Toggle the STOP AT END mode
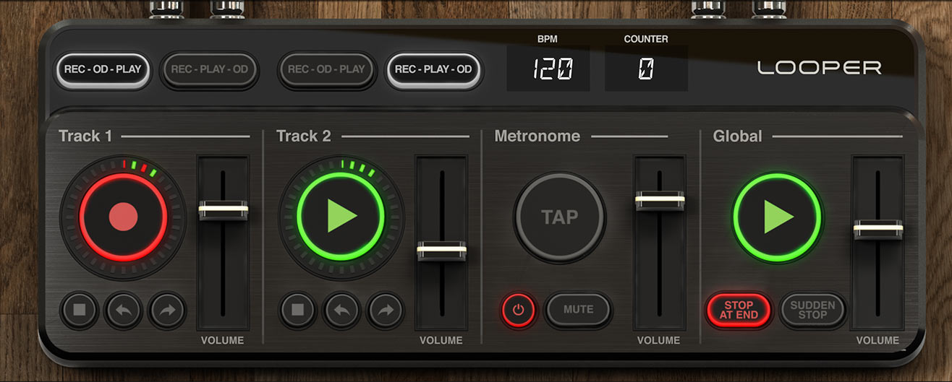Image resolution: width=952 pixels, height=382 pixels. (x=739, y=310)
